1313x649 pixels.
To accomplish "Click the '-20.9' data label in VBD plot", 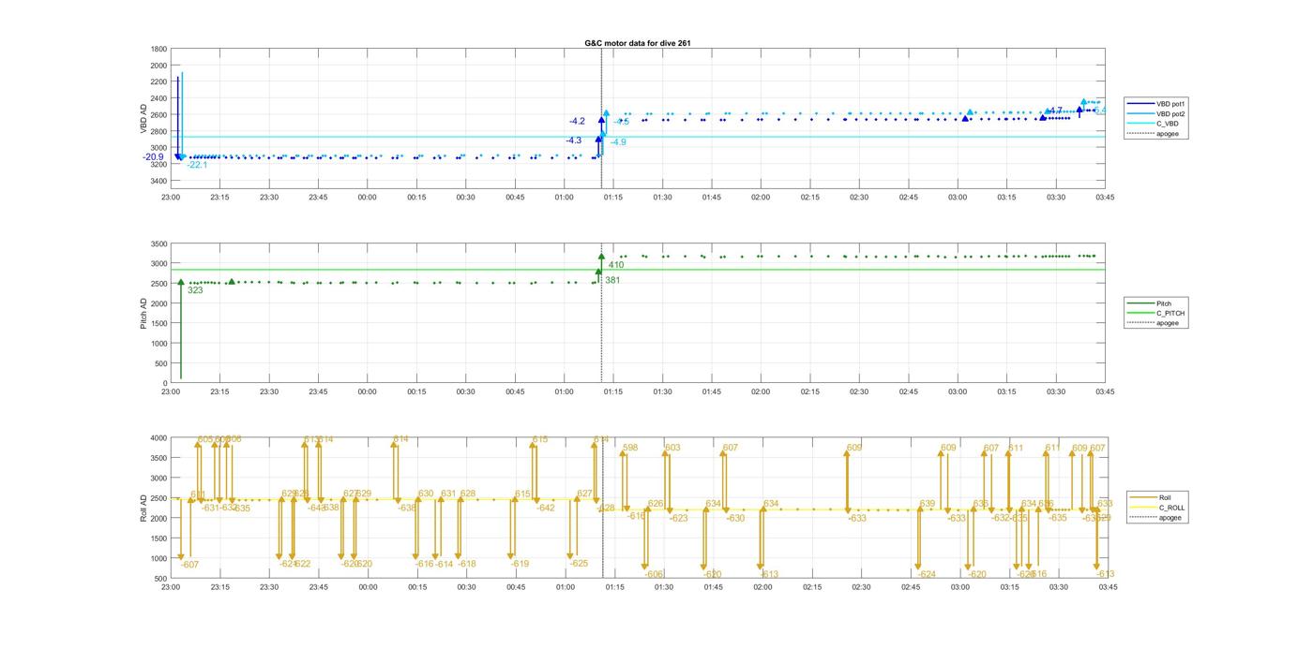I will tap(153, 157).
